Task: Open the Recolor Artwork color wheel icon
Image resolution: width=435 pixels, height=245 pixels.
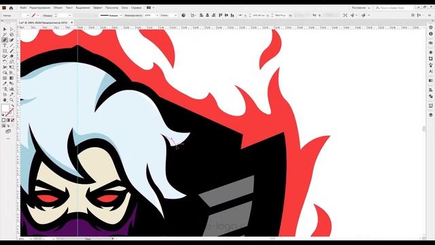Action: 184,15
